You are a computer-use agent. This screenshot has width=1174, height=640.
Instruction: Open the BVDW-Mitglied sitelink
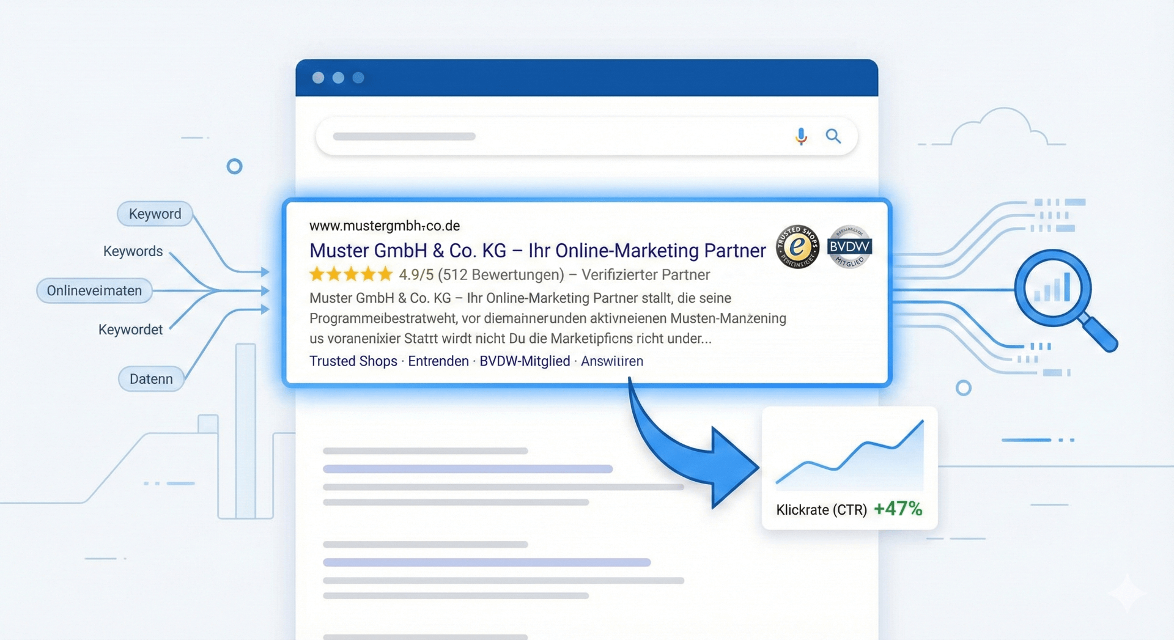pyautogui.click(x=524, y=361)
